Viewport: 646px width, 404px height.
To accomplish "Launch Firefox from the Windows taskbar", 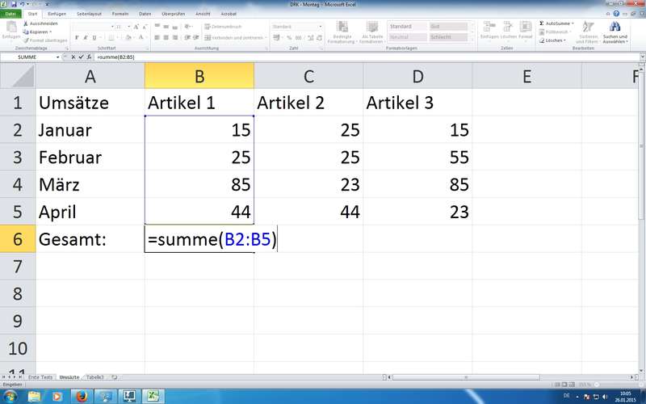I will [x=82, y=396].
